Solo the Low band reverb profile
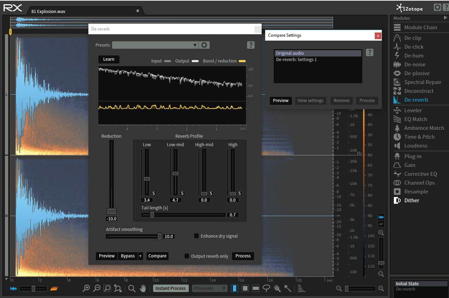 click(x=154, y=193)
